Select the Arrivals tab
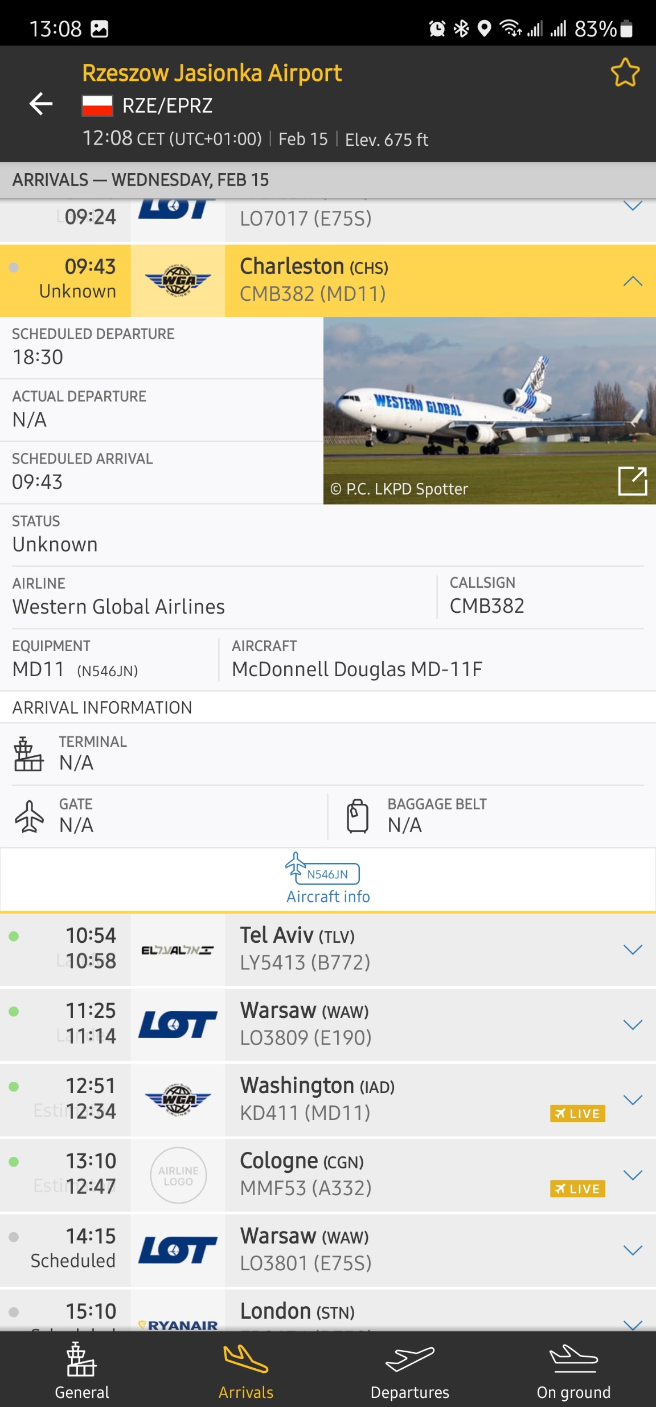This screenshot has width=656, height=1407. click(x=246, y=1370)
